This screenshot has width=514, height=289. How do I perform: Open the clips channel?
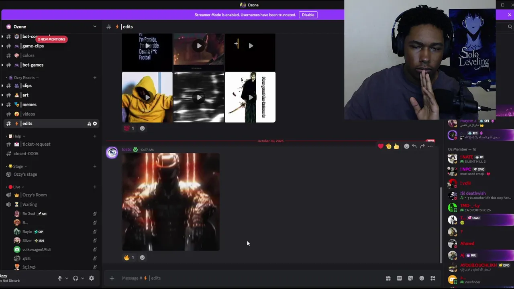pos(51,85)
